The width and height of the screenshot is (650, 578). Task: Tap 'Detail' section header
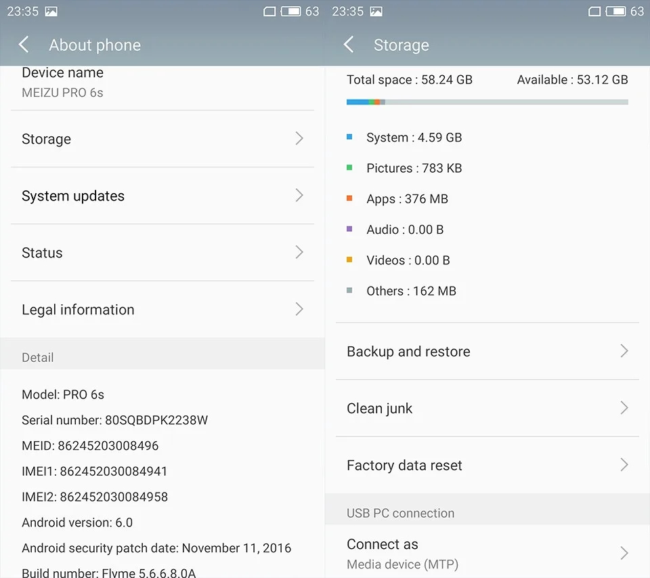point(38,357)
